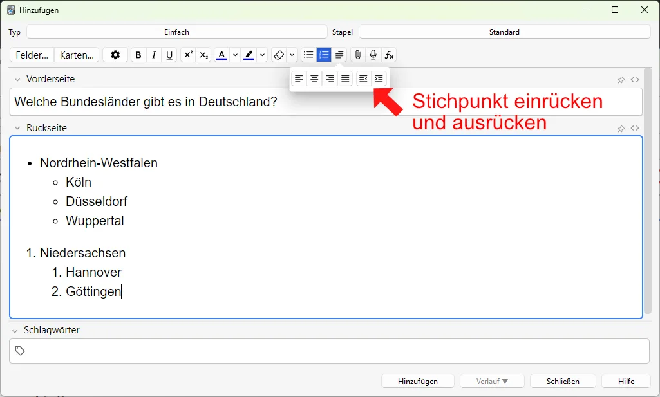Indent the list item
The image size is (660, 397).
[x=379, y=79]
